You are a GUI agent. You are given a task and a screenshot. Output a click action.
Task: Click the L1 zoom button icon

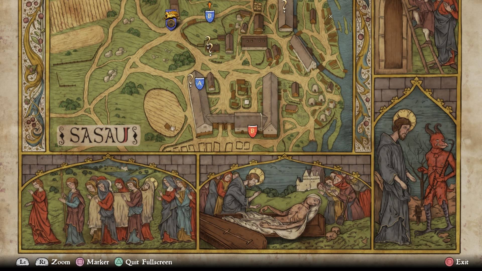tap(23, 262)
